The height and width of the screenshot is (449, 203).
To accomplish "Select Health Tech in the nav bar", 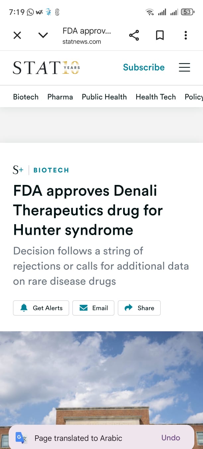I will 156,97.
